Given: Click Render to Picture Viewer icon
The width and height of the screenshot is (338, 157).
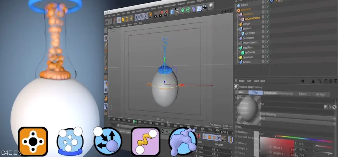Looking at the screenshot, I should 161,14.
